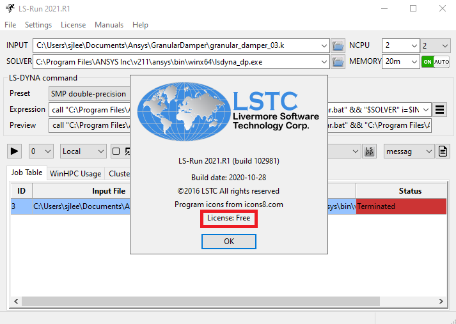The width and height of the screenshot is (456, 324).
Task: Expand the INPUT path dropdown
Action: (324, 45)
